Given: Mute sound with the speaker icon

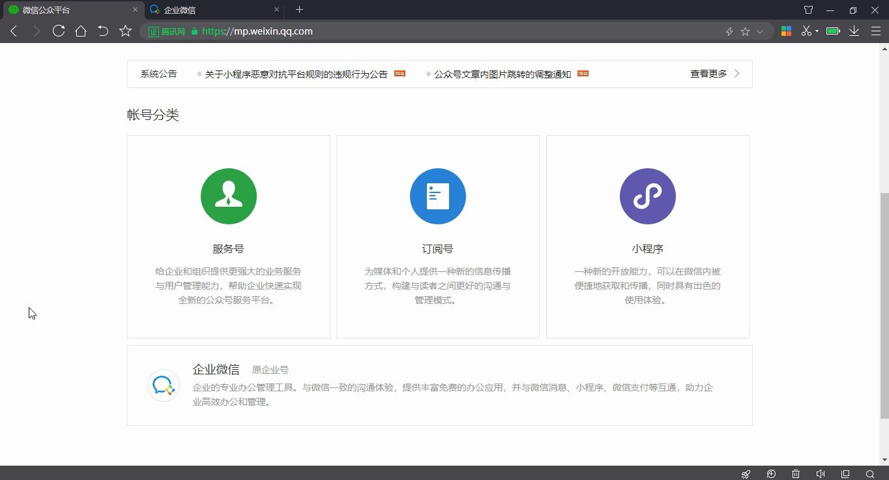Looking at the screenshot, I should coord(821,474).
